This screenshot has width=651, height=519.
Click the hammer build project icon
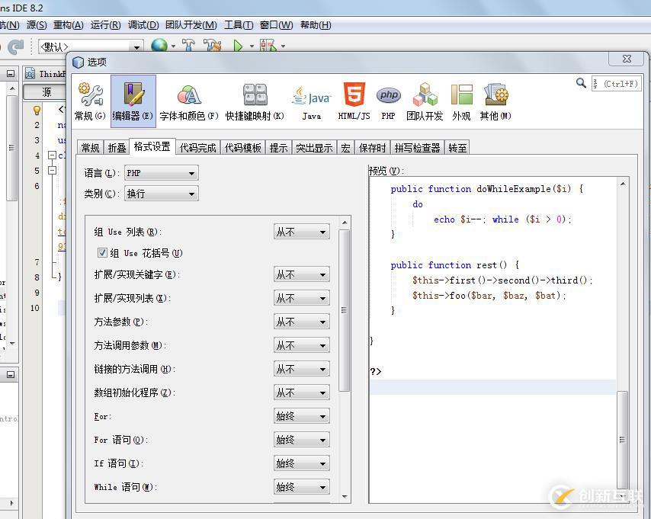click(188, 45)
